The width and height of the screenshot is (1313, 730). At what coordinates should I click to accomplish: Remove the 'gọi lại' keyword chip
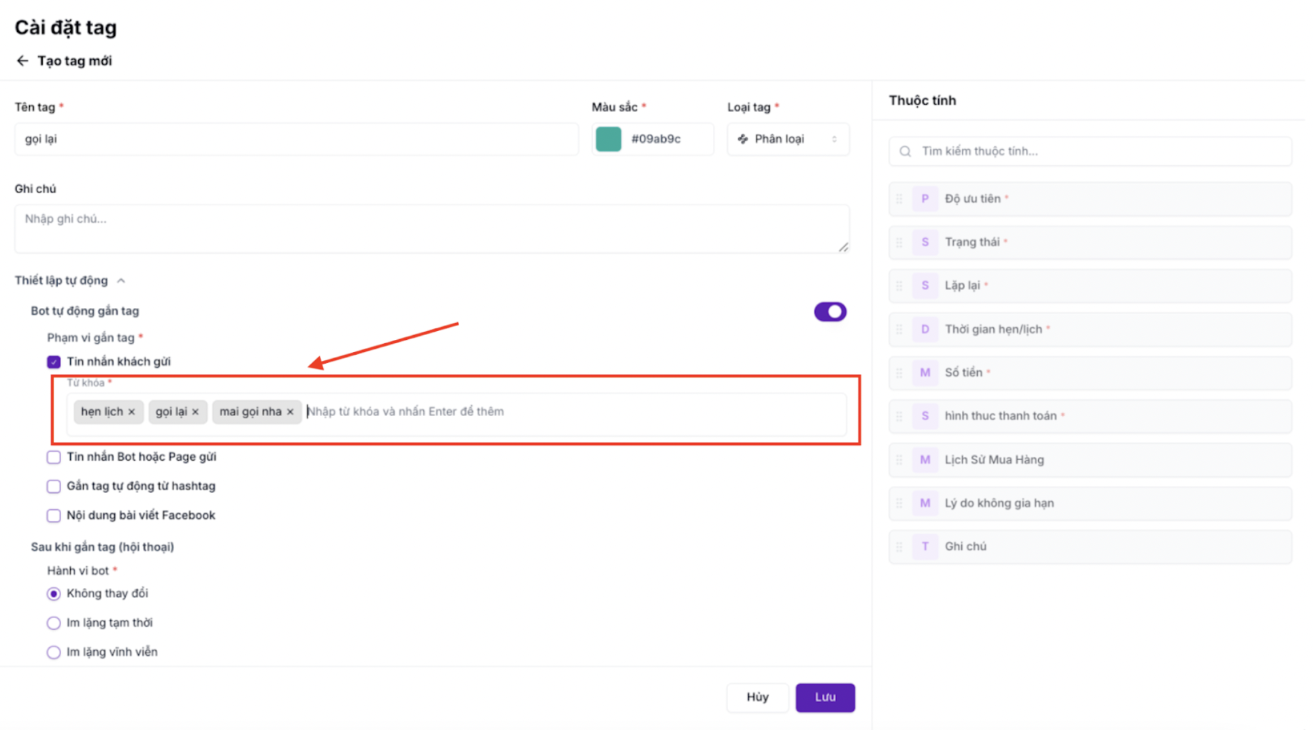[196, 412]
